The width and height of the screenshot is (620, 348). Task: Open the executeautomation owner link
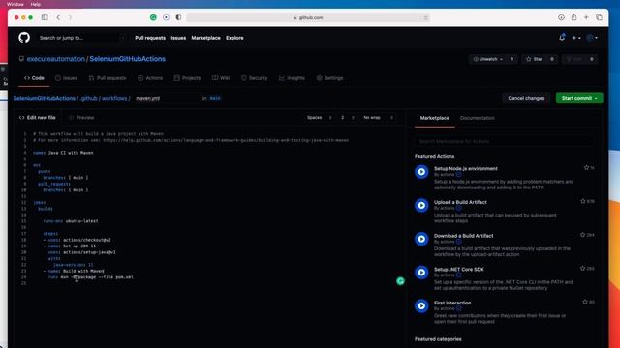(x=56, y=59)
